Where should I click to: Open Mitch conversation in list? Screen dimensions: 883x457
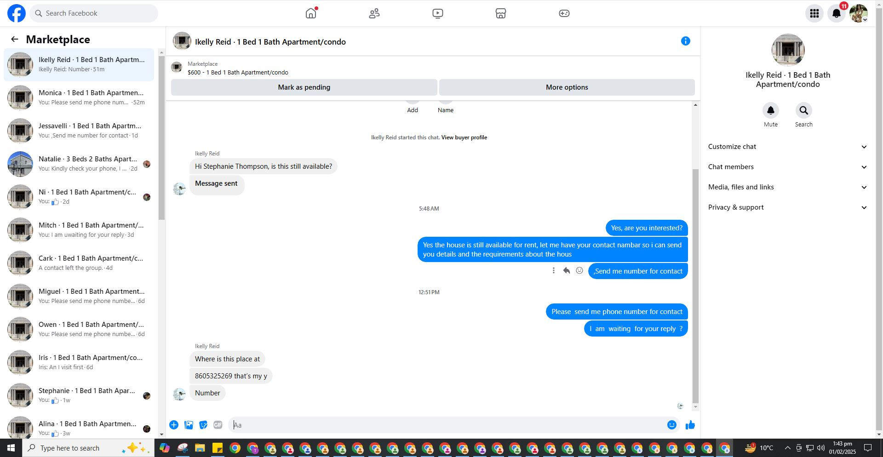point(79,230)
